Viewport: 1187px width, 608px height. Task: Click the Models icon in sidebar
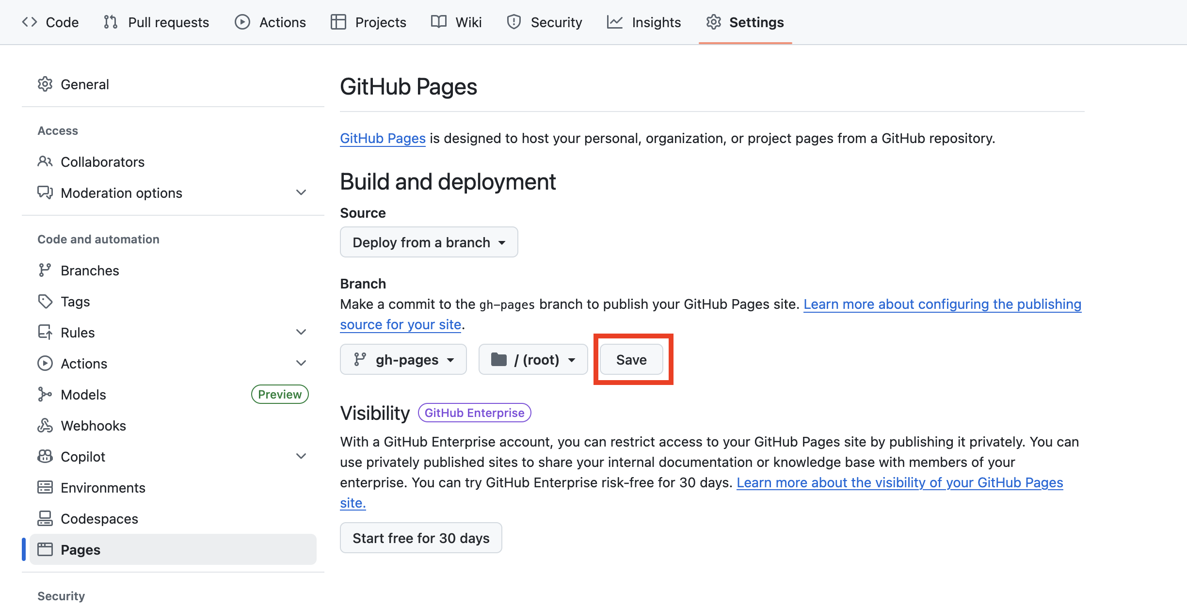[x=45, y=395]
